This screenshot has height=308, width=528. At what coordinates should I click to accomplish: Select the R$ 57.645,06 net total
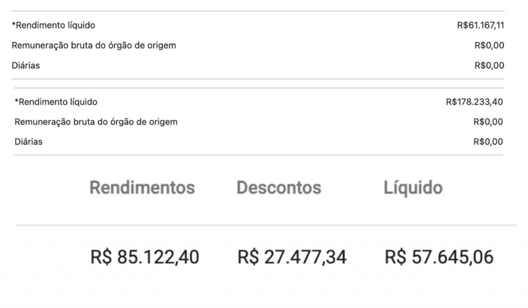point(439,257)
